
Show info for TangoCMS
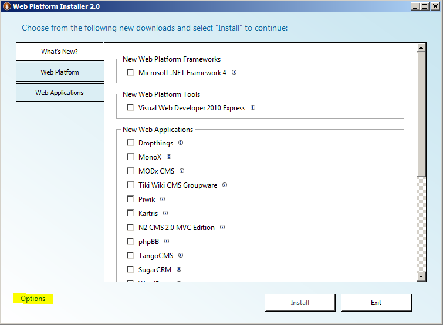tap(181, 255)
